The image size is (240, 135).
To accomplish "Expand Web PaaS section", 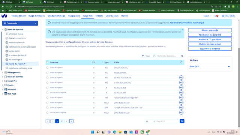I will (x=3, y=94).
